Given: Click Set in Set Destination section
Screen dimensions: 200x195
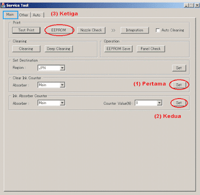Looking at the screenshot, I should 179,68.
